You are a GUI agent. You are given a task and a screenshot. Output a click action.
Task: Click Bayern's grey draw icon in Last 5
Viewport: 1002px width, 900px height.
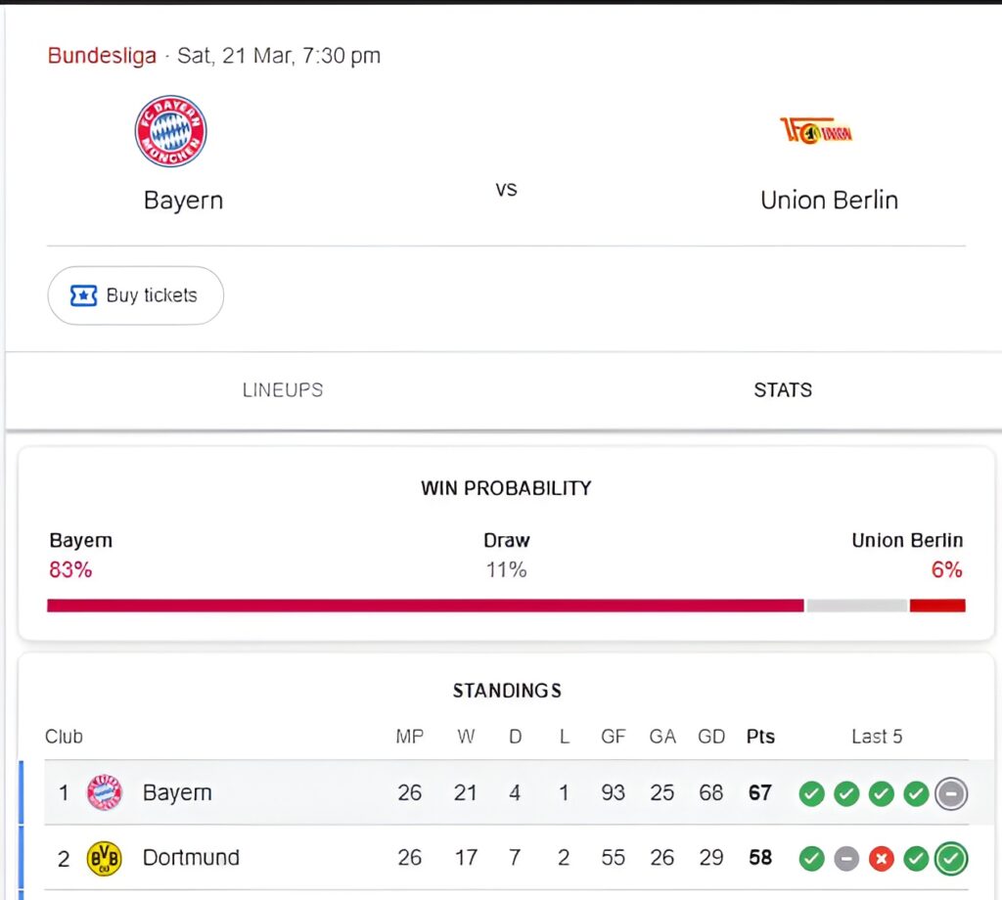(950, 794)
